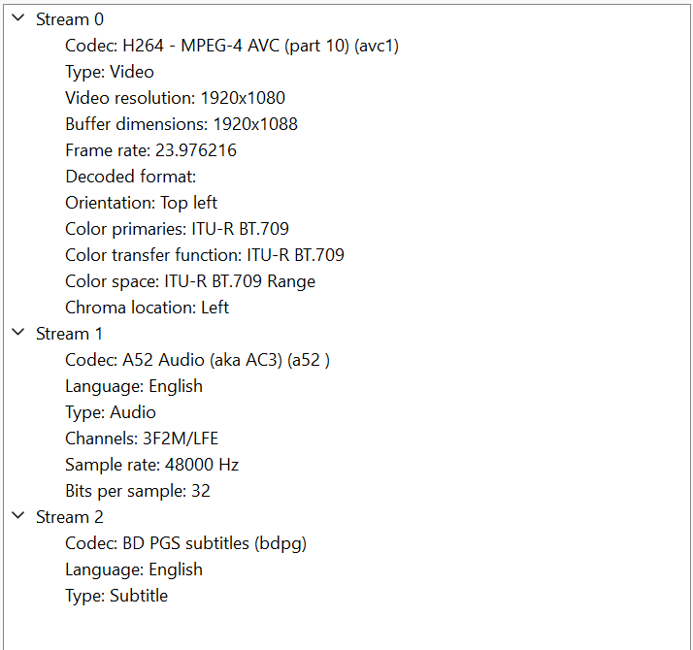Select the Decoded format row
This screenshot has height=650, width=693.
[131, 177]
